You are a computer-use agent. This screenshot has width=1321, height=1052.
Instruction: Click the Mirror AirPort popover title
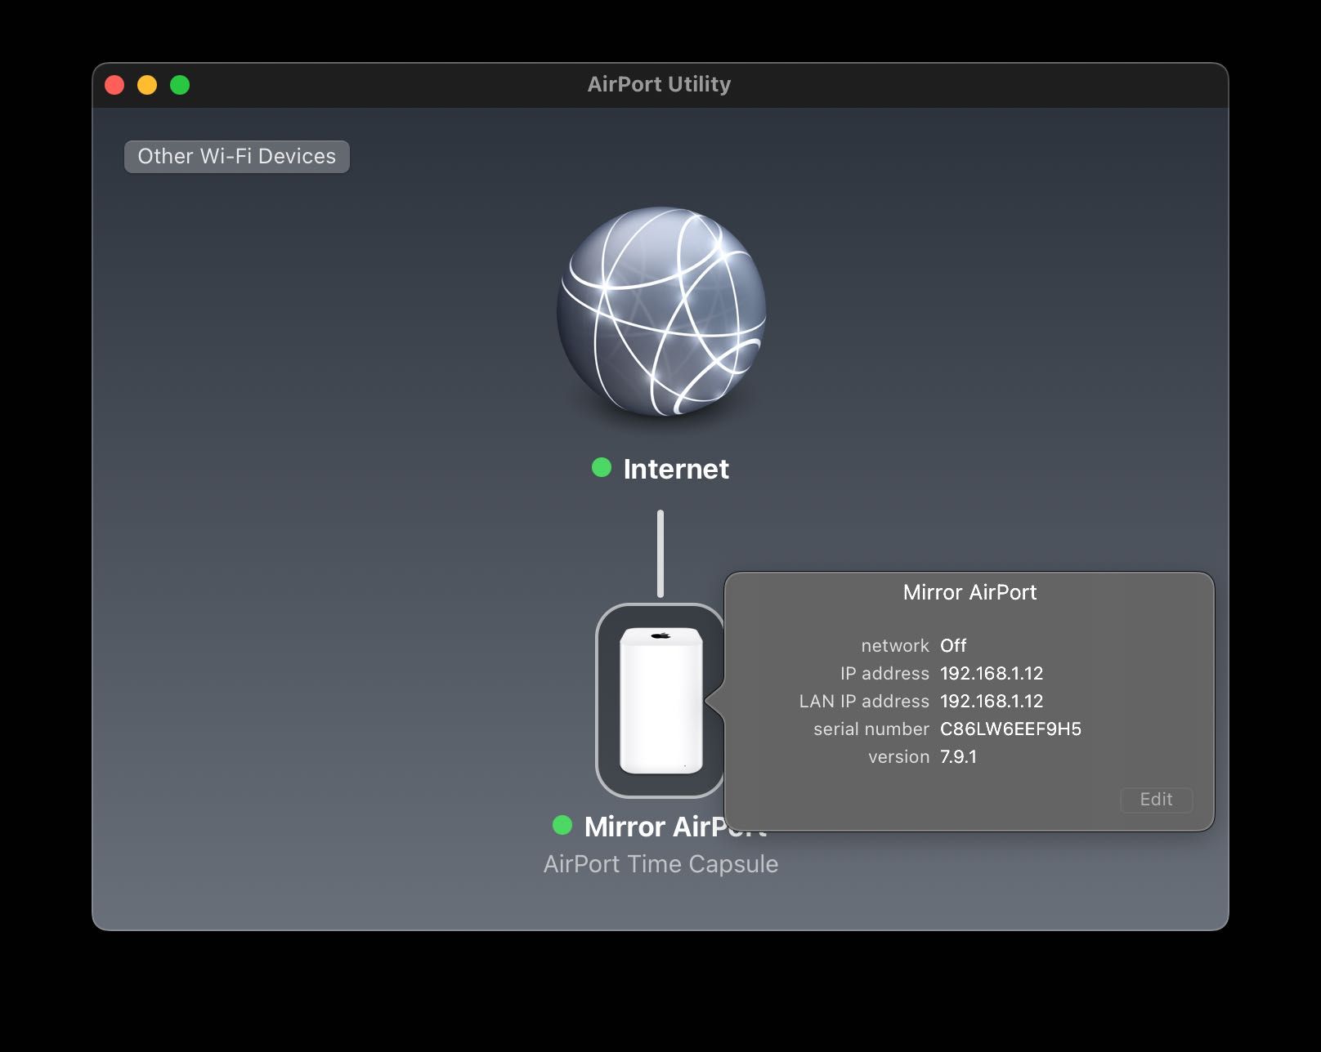[x=969, y=592]
